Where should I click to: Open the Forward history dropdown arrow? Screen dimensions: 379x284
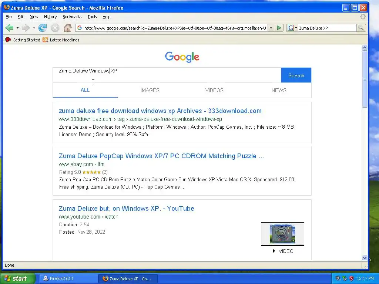point(34,28)
